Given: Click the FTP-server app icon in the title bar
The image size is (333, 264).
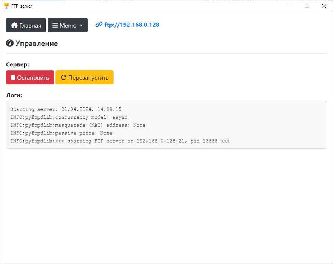Looking at the screenshot, I should coord(6,6).
